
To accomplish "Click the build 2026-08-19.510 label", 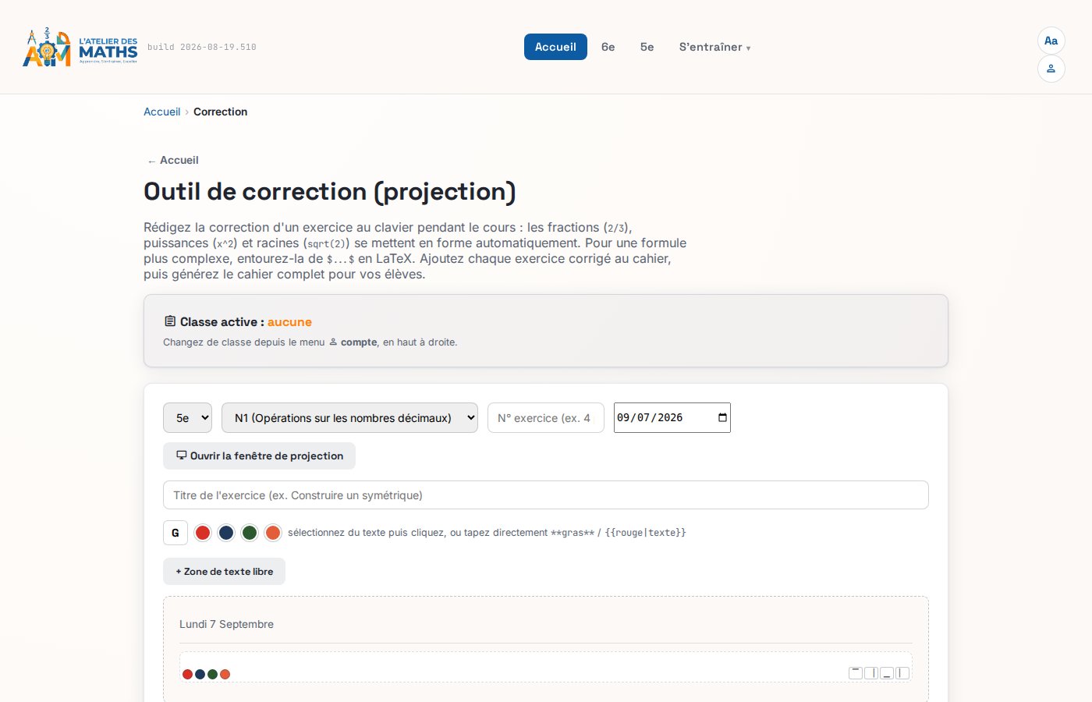I will coord(202,47).
